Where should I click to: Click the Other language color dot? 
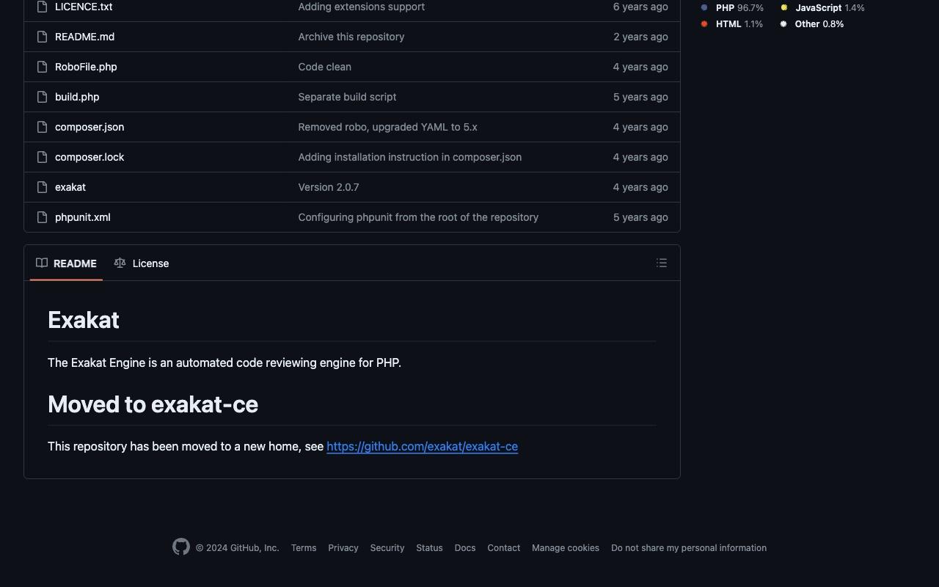pos(783,23)
